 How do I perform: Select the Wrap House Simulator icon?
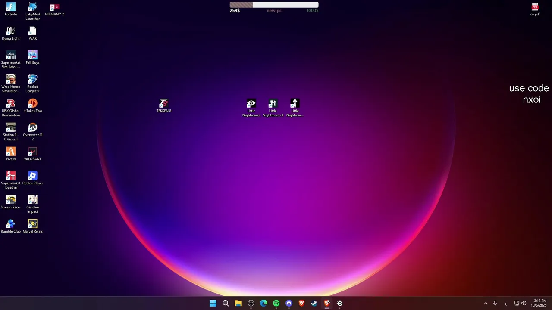11,84
